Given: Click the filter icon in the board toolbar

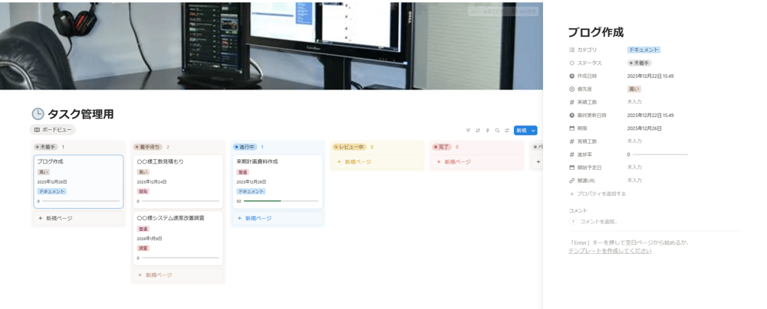Looking at the screenshot, I should pyautogui.click(x=468, y=131).
